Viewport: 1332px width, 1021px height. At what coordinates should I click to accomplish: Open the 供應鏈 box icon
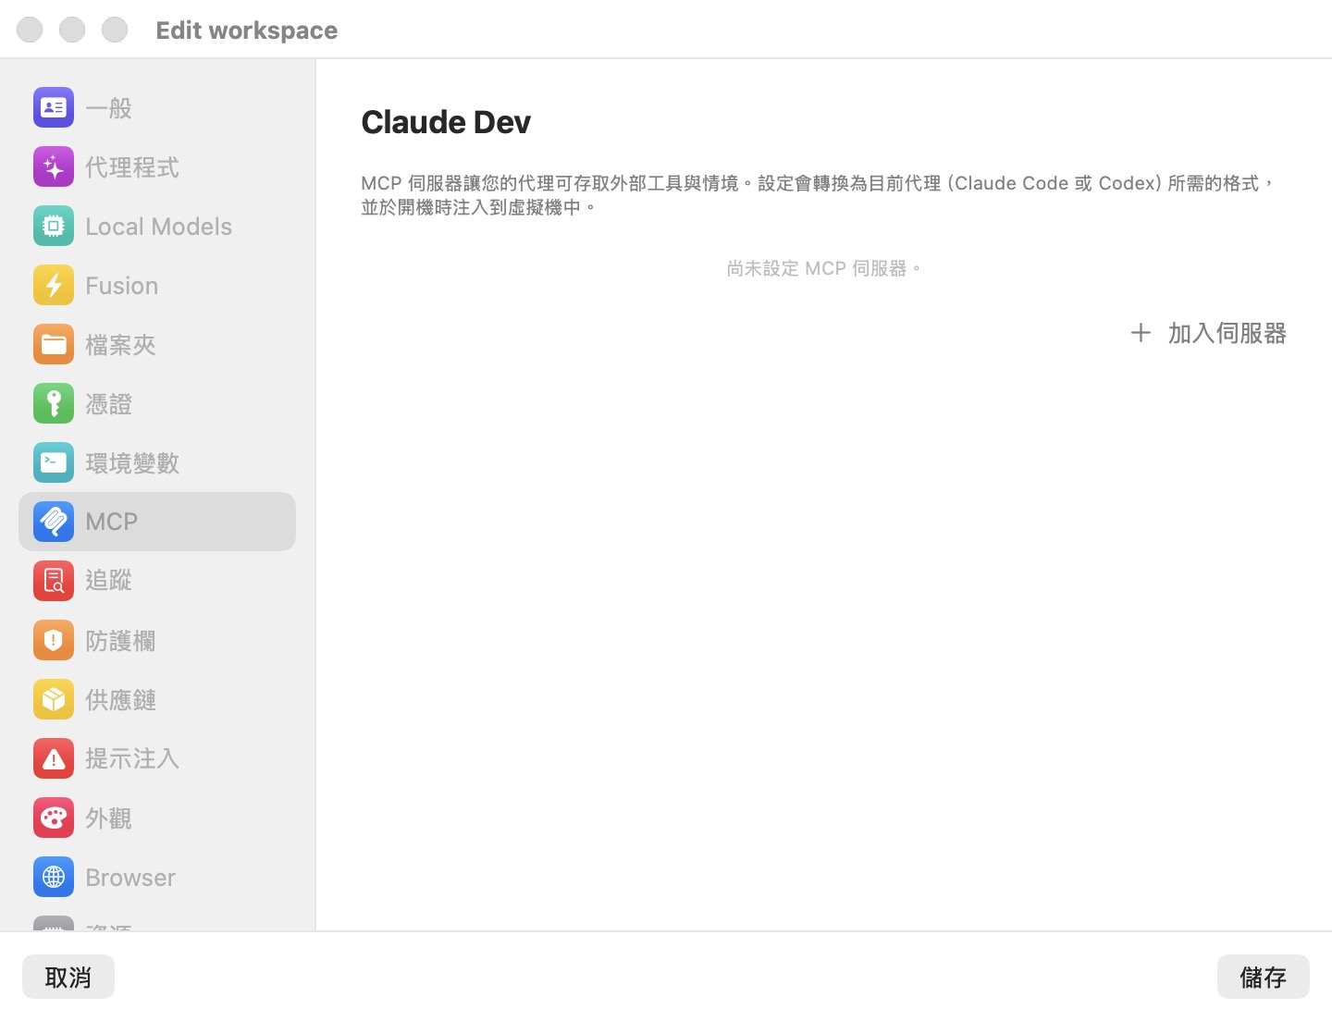click(x=54, y=699)
